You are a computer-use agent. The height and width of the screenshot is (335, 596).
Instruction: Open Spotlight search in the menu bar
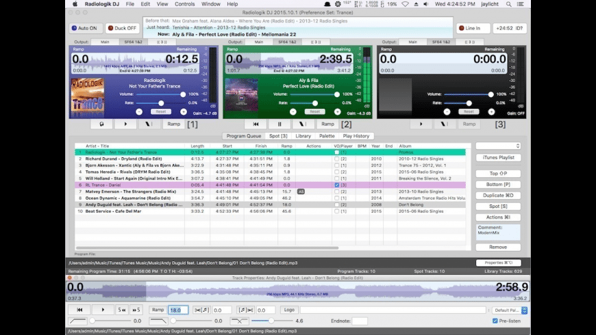508,4
